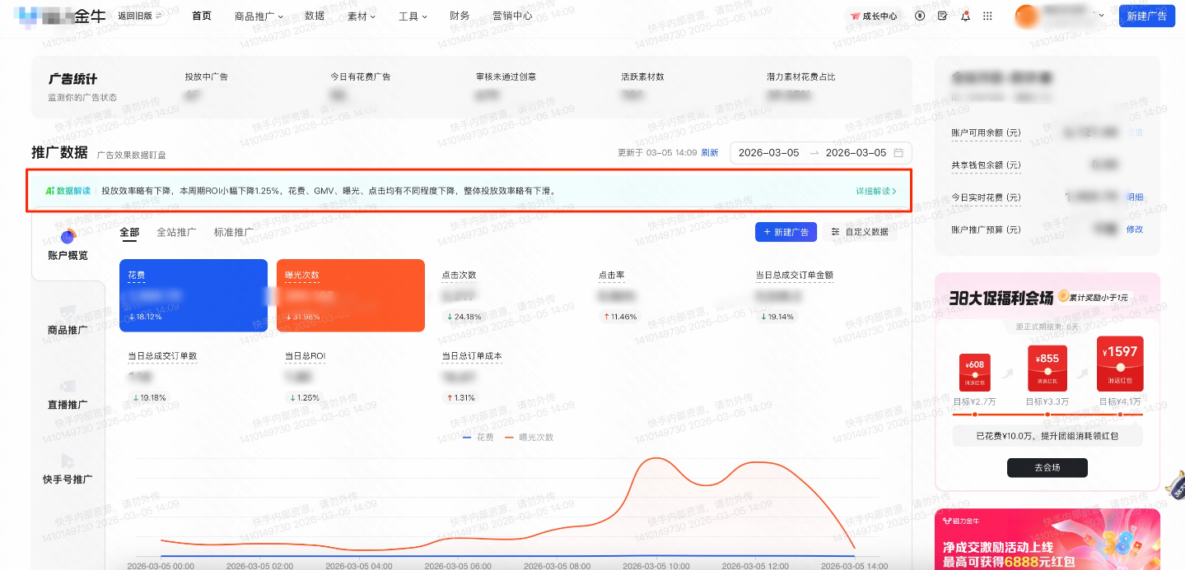Open the notifications bell icon

[x=964, y=15]
